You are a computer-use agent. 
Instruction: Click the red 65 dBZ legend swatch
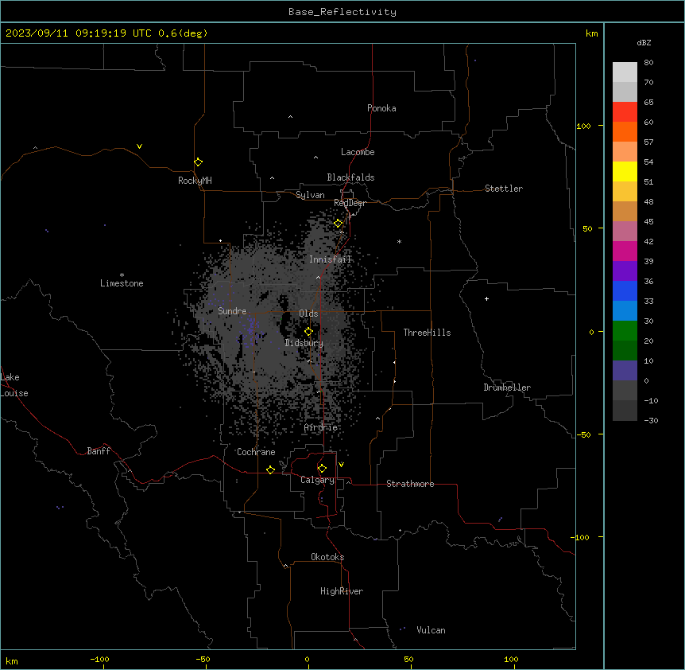pyautogui.click(x=625, y=112)
